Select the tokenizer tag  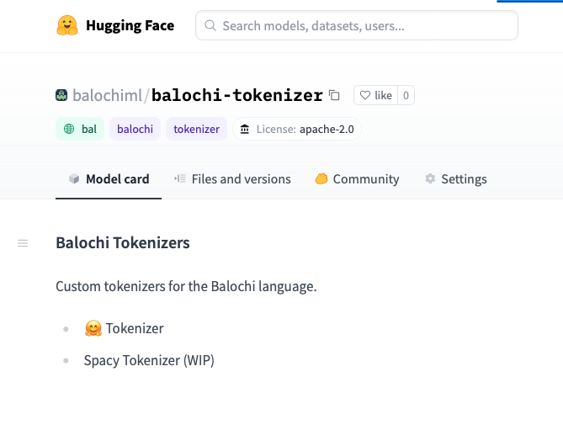pos(197,129)
